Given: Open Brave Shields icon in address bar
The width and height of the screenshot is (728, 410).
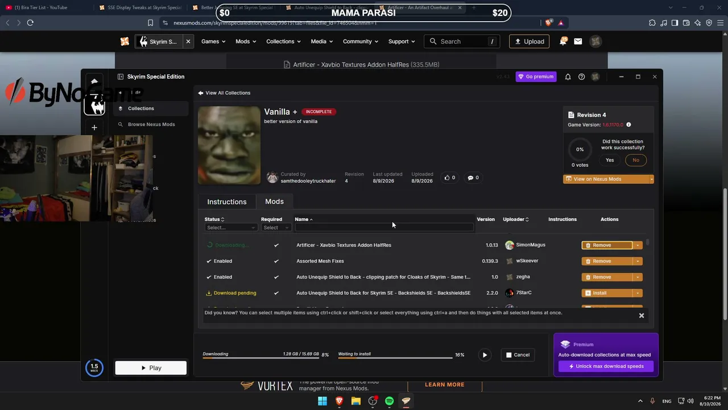Looking at the screenshot, I should [548, 23].
